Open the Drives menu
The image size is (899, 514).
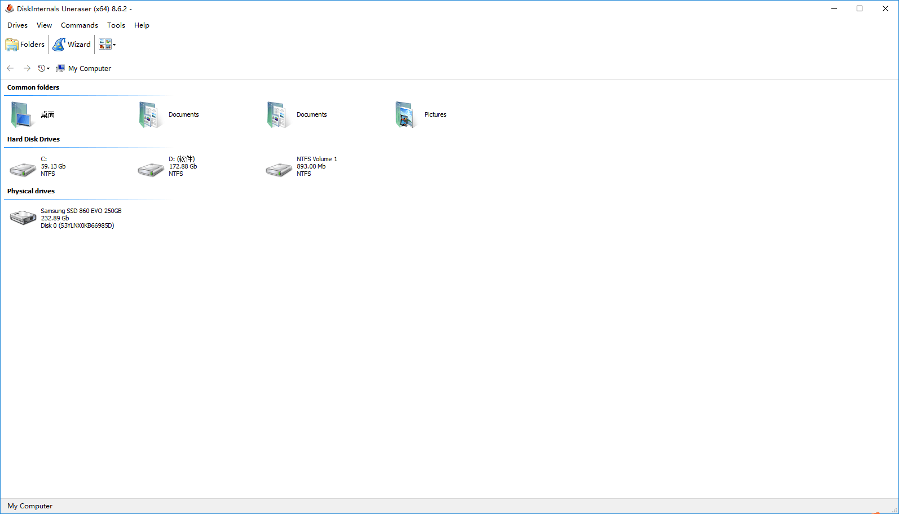click(17, 25)
